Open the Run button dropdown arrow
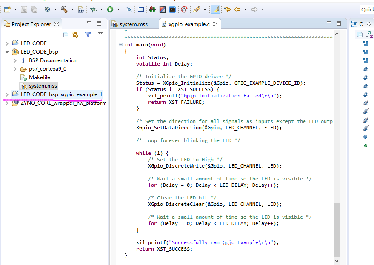 [x=118, y=9]
